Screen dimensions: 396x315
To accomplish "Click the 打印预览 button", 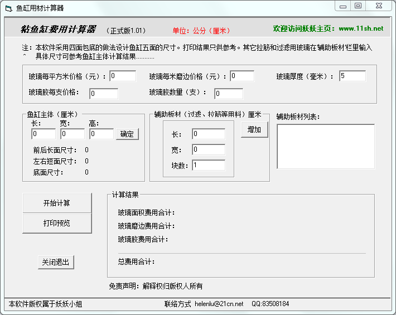I will [x=57, y=223].
